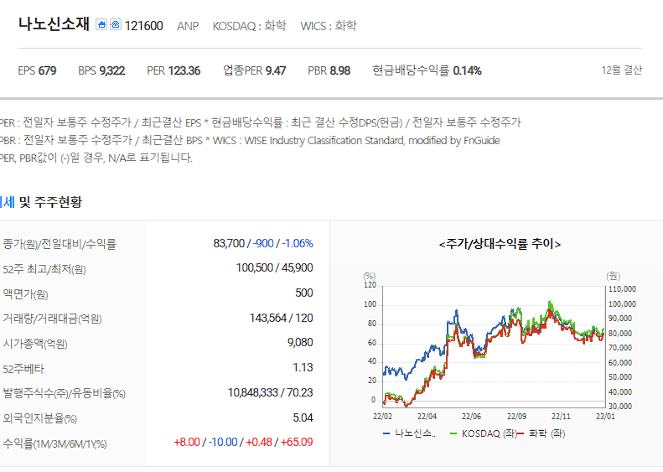Image resolution: width=663 pixels, height=472 pixels.
Task: Click the <주가/상대수익률 추이> chart title
Action: tap(500, 244)
